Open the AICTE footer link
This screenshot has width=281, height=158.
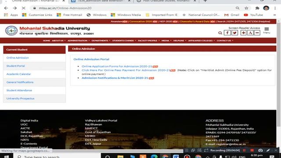(25, 128)
